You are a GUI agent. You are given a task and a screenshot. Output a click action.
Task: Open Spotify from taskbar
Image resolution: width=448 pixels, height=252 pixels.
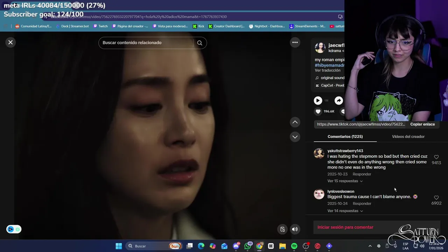point(294,246)
